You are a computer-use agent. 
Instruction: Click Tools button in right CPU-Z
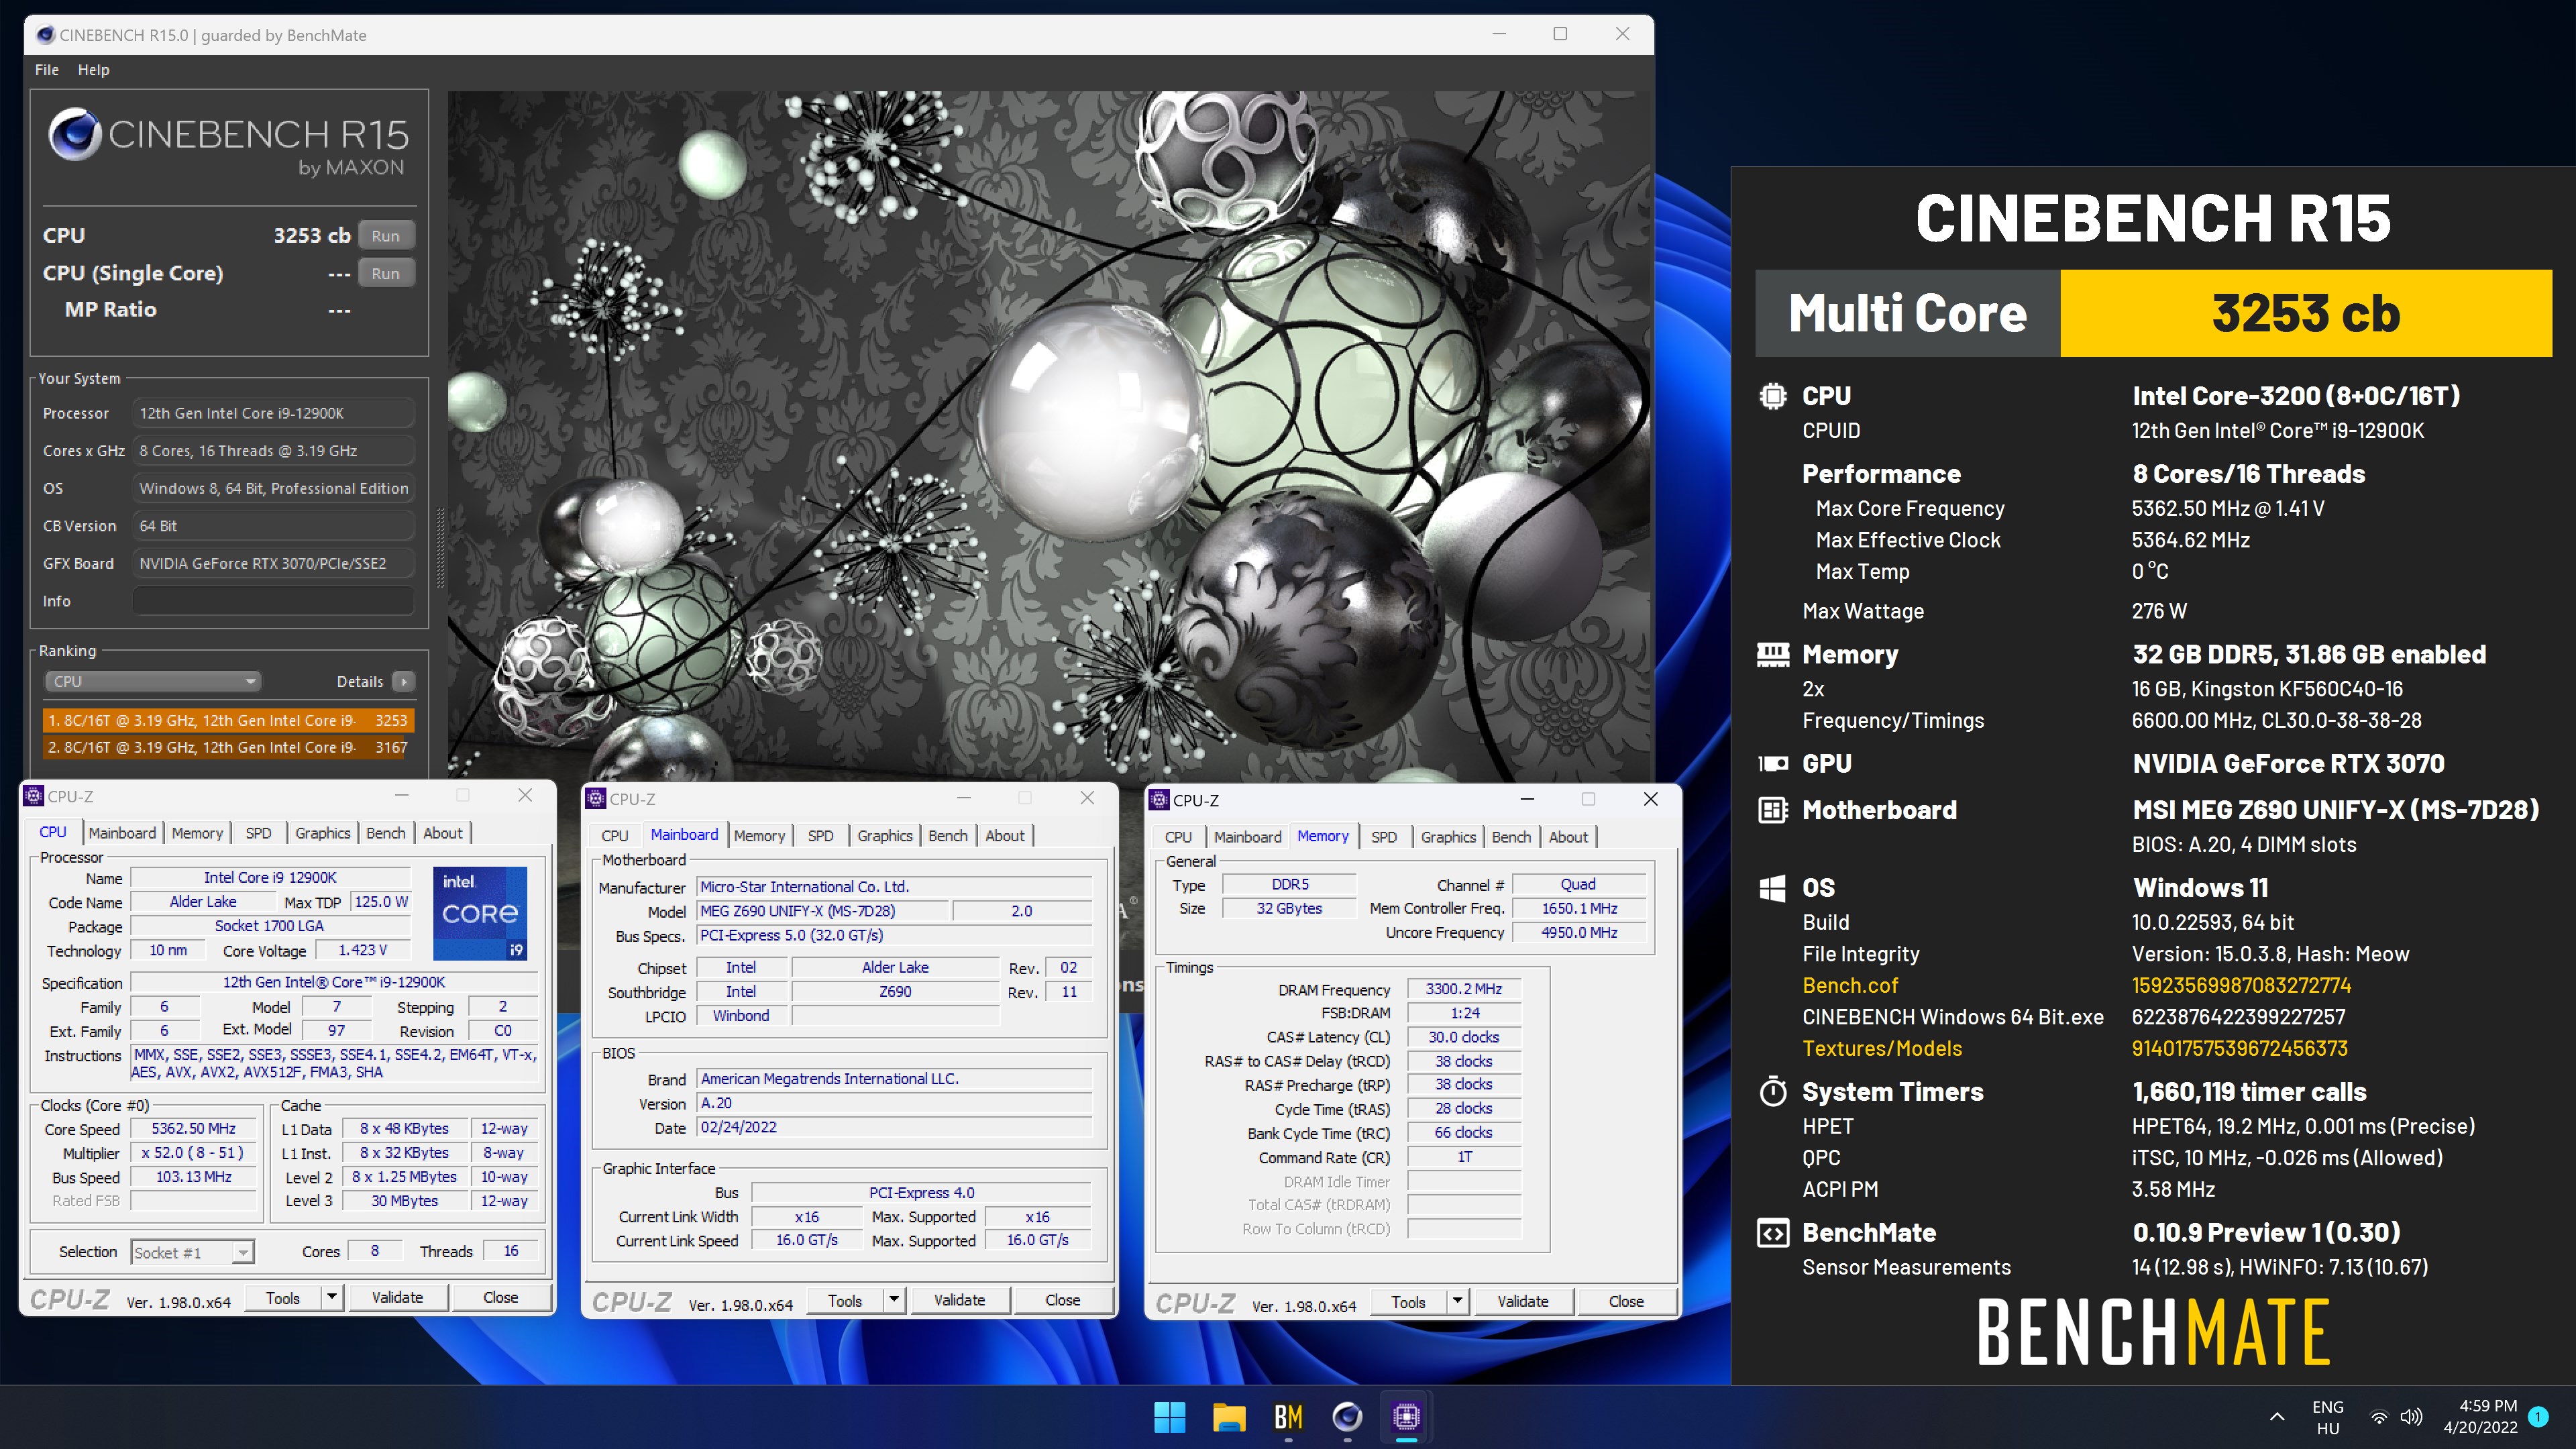click(x=1408, y=1301)
